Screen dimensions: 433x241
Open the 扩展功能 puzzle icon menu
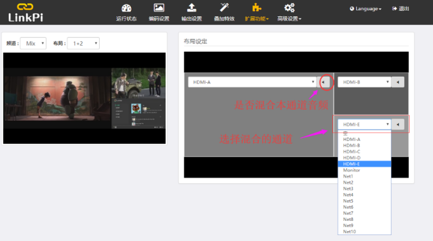pyautogui.click(x=257, y=8)
